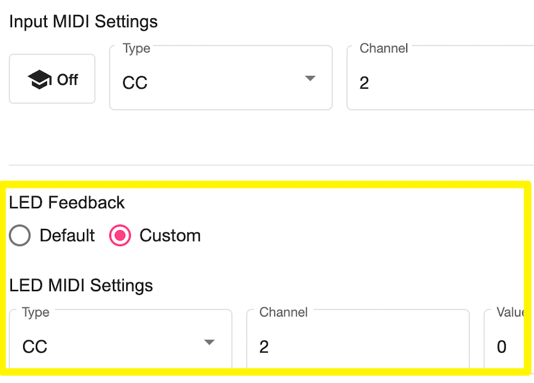534x383 pixels.
Task: Click the LED MIDI "Type" field label
Action: (x=36, y=312)
